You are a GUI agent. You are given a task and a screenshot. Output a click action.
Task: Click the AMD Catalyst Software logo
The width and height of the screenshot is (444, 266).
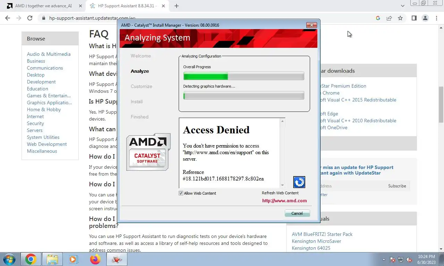pyautogui.click(x=148, y=152)
